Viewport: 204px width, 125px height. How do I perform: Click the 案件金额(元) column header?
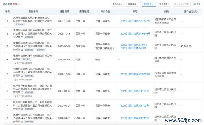[191, 11]
